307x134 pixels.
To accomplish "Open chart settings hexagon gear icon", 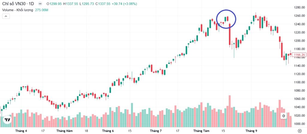I will [300, 131].
